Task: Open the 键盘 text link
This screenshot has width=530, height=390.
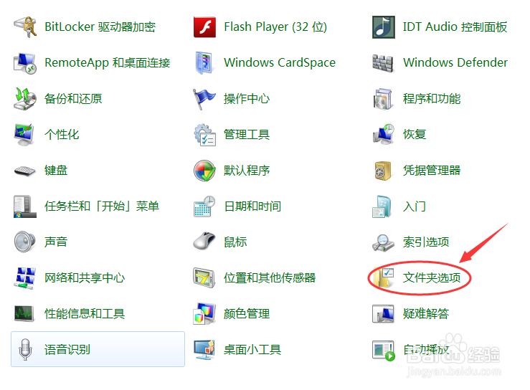Action: click(x=56, y=171)
